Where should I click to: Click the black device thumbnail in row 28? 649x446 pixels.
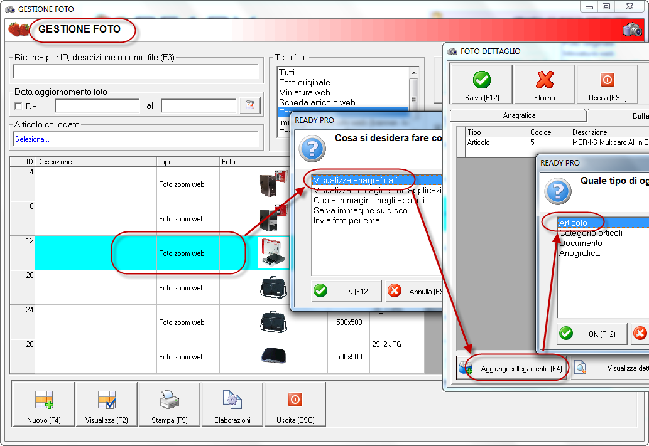[x=273, y=356]
